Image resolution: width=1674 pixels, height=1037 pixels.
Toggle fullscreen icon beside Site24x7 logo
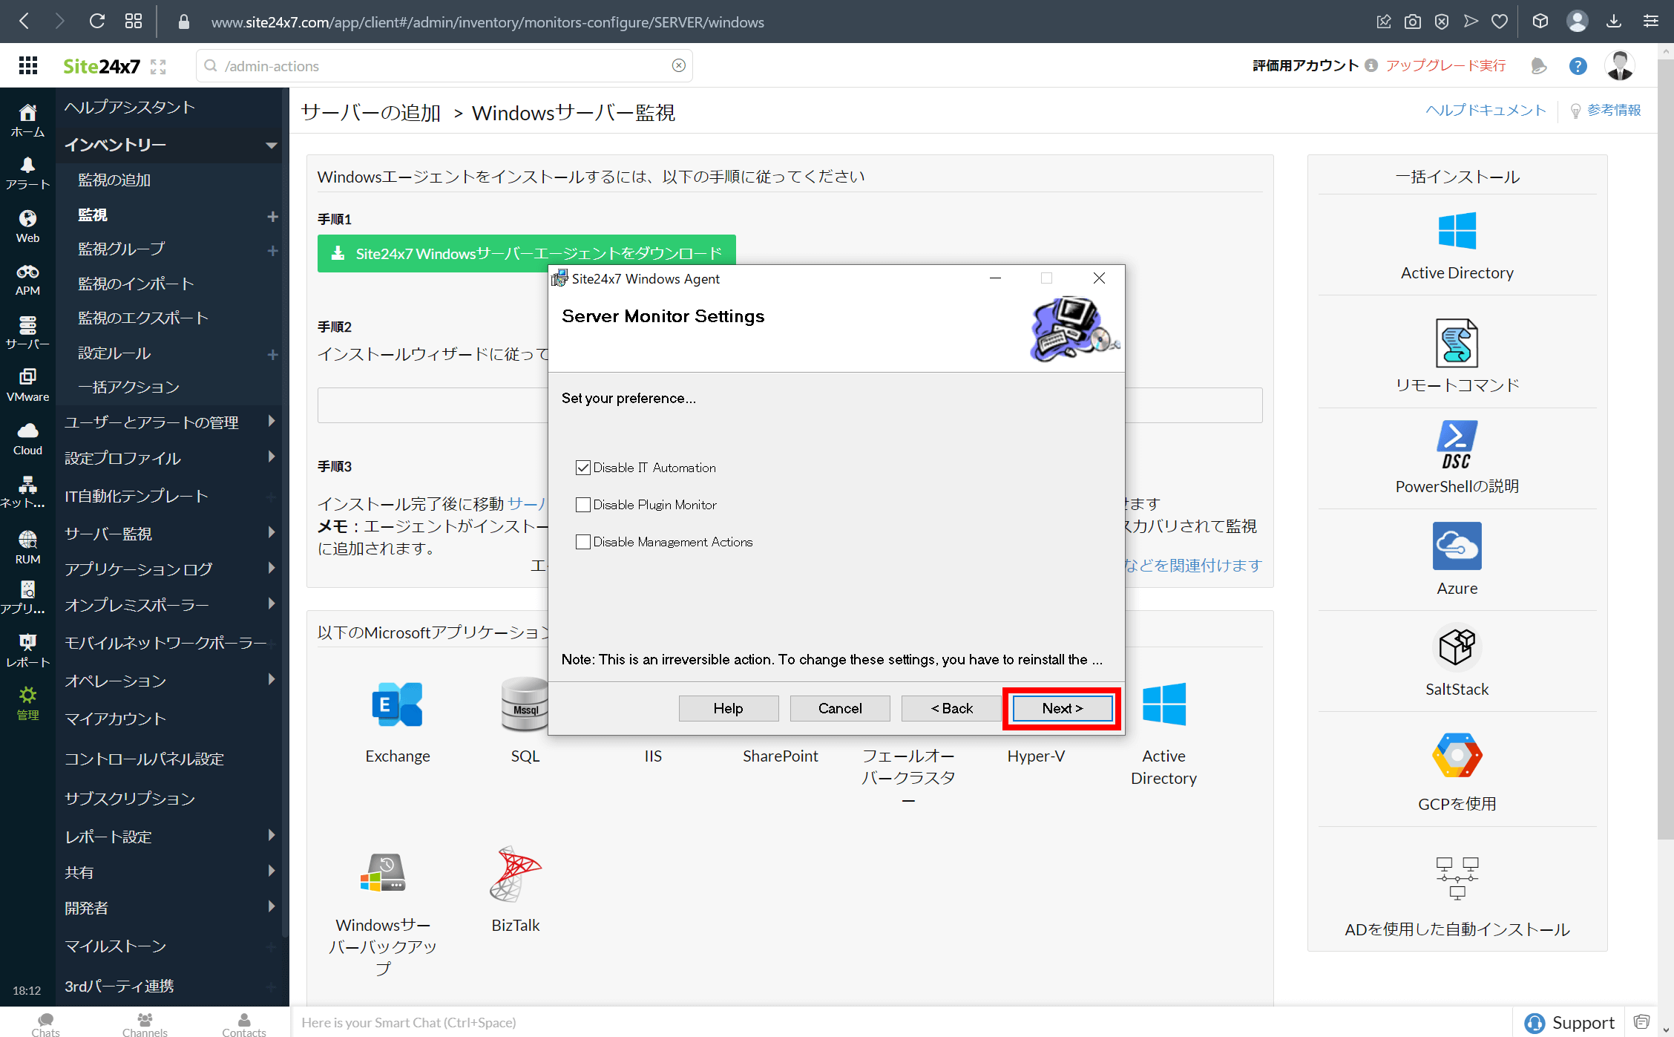[158, 67]
